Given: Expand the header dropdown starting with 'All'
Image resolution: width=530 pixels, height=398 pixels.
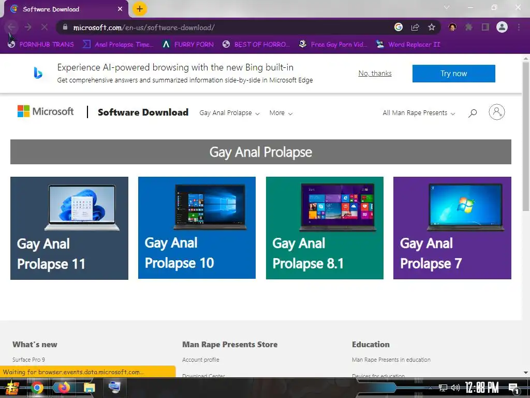Looking at the screenshot, I should (419, 113).
